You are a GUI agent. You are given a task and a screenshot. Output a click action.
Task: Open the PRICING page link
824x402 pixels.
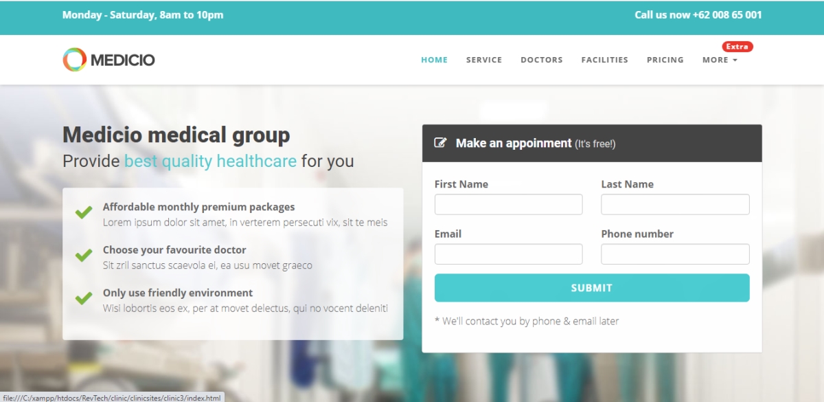point(665,60)
